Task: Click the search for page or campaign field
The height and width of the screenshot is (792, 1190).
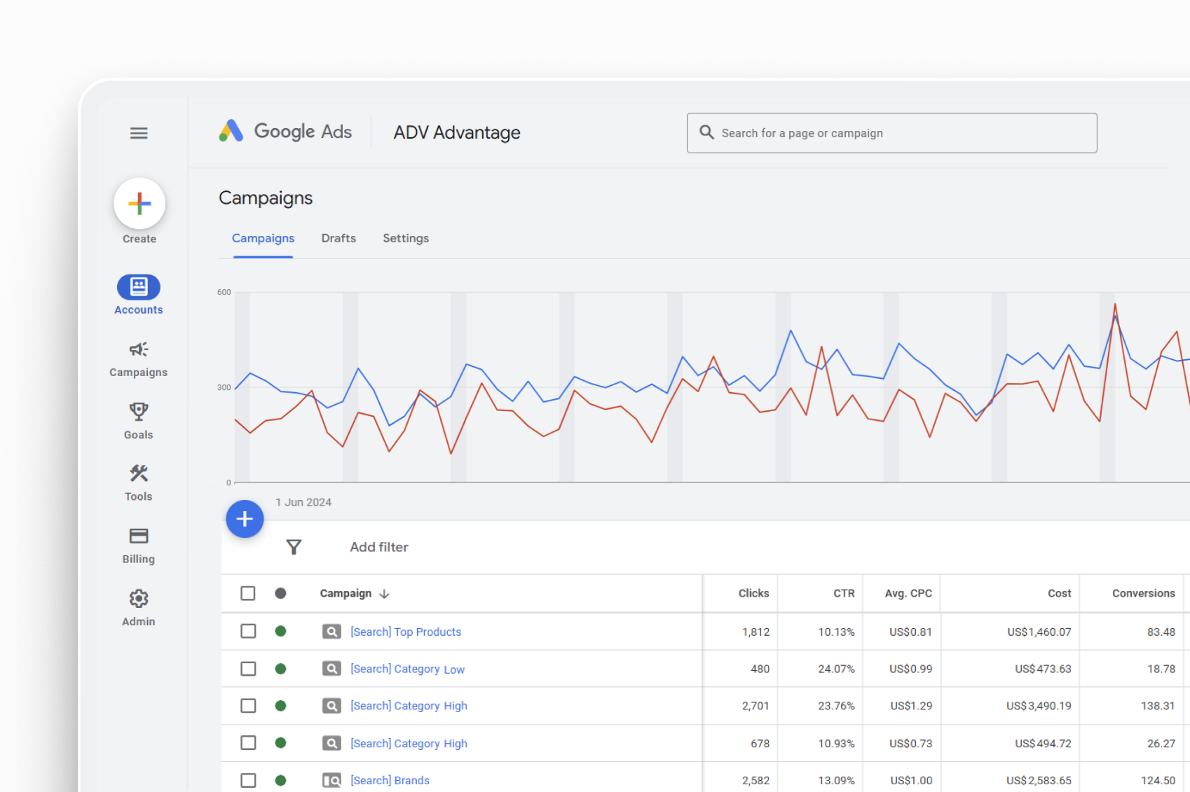Action: 891,133
